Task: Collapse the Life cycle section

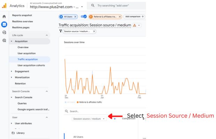Action: click(47, 35)
